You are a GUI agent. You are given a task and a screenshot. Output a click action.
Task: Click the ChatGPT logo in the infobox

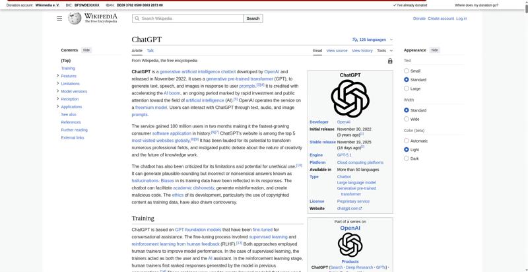click(x=350, y=98)
